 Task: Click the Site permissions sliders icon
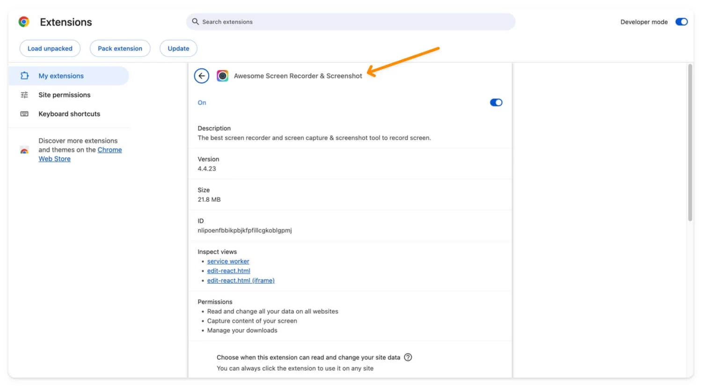(25, 95)
